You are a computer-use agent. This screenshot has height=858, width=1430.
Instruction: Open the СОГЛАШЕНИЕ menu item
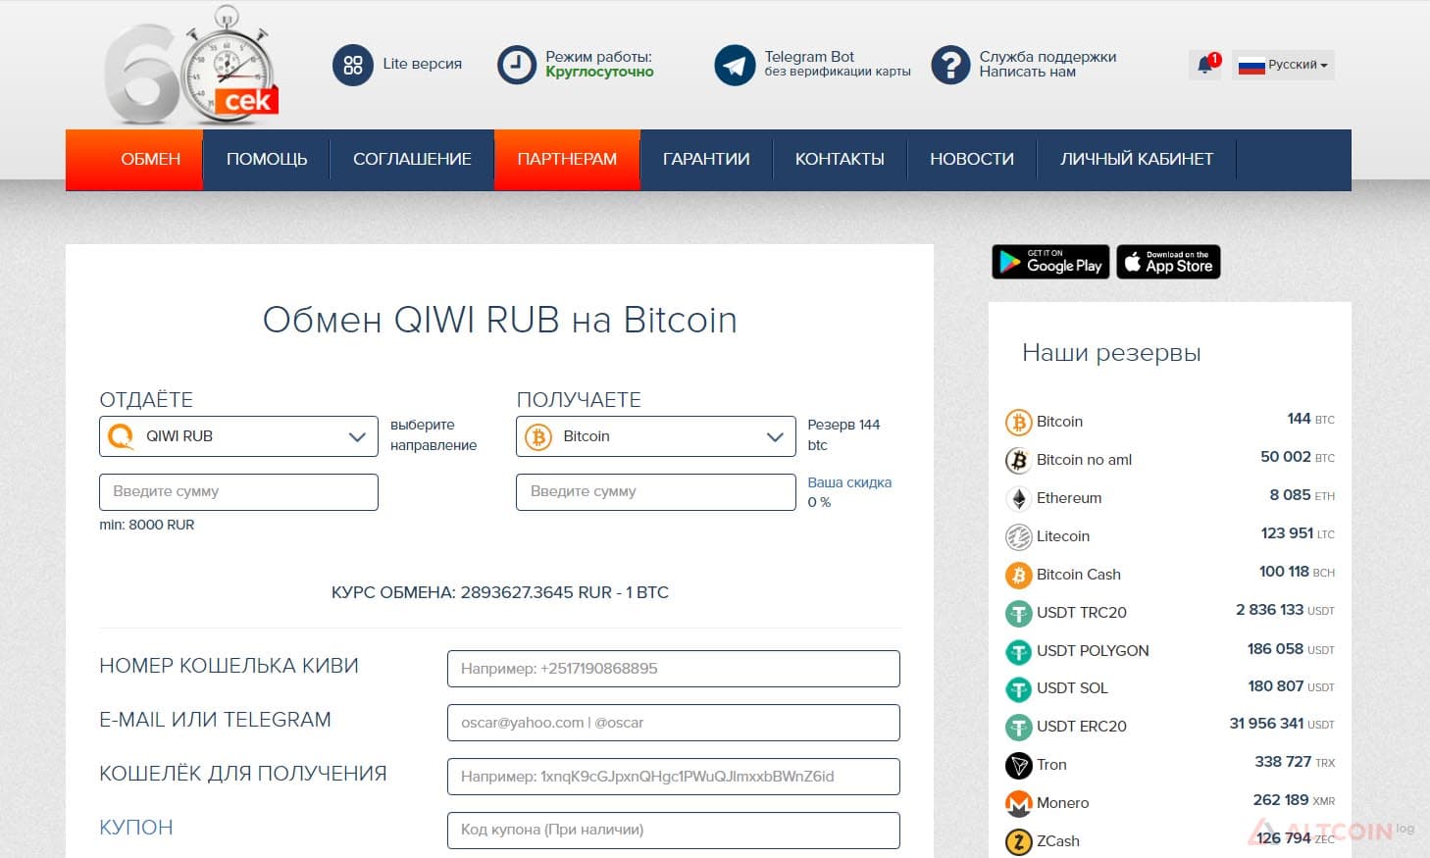412,159
